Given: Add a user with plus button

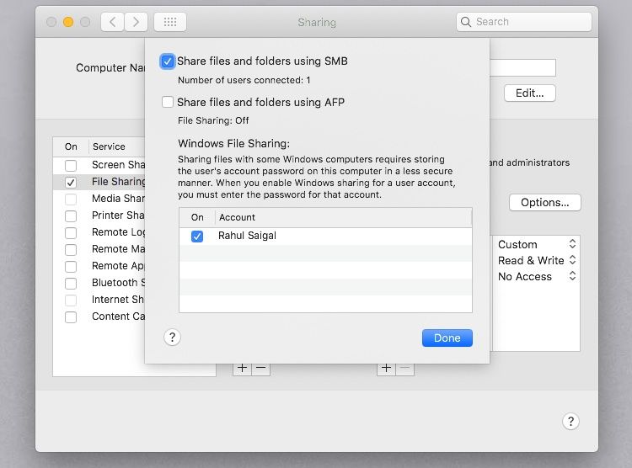Looking at the screenshot, I should tap(386, 368).
